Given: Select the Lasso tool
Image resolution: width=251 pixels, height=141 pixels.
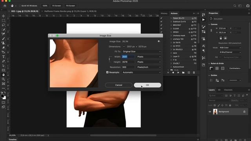Looking at the screenshot, I should click(4, 25).
